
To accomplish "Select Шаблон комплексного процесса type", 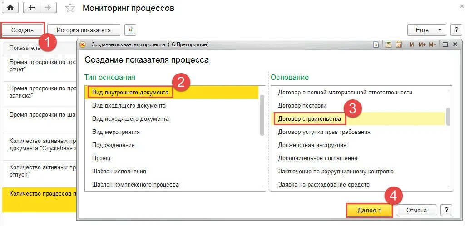I will tap(172, 185).
